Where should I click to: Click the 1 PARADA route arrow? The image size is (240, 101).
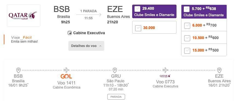tap(89, 15)
